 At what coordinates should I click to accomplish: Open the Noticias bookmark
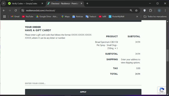point(78,16)
